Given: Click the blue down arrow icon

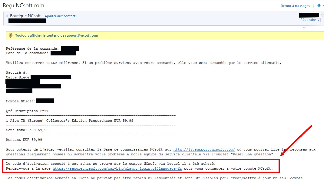Looking at the screenshot, I should pos(319,6).
